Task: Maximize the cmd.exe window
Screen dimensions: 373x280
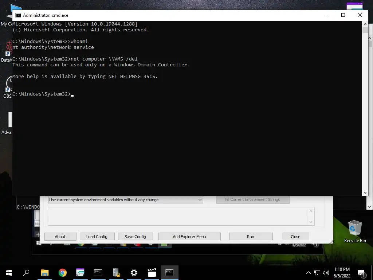Action: (x=343, y=15)
